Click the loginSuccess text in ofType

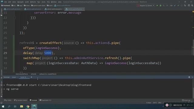(x=47, y=48)
